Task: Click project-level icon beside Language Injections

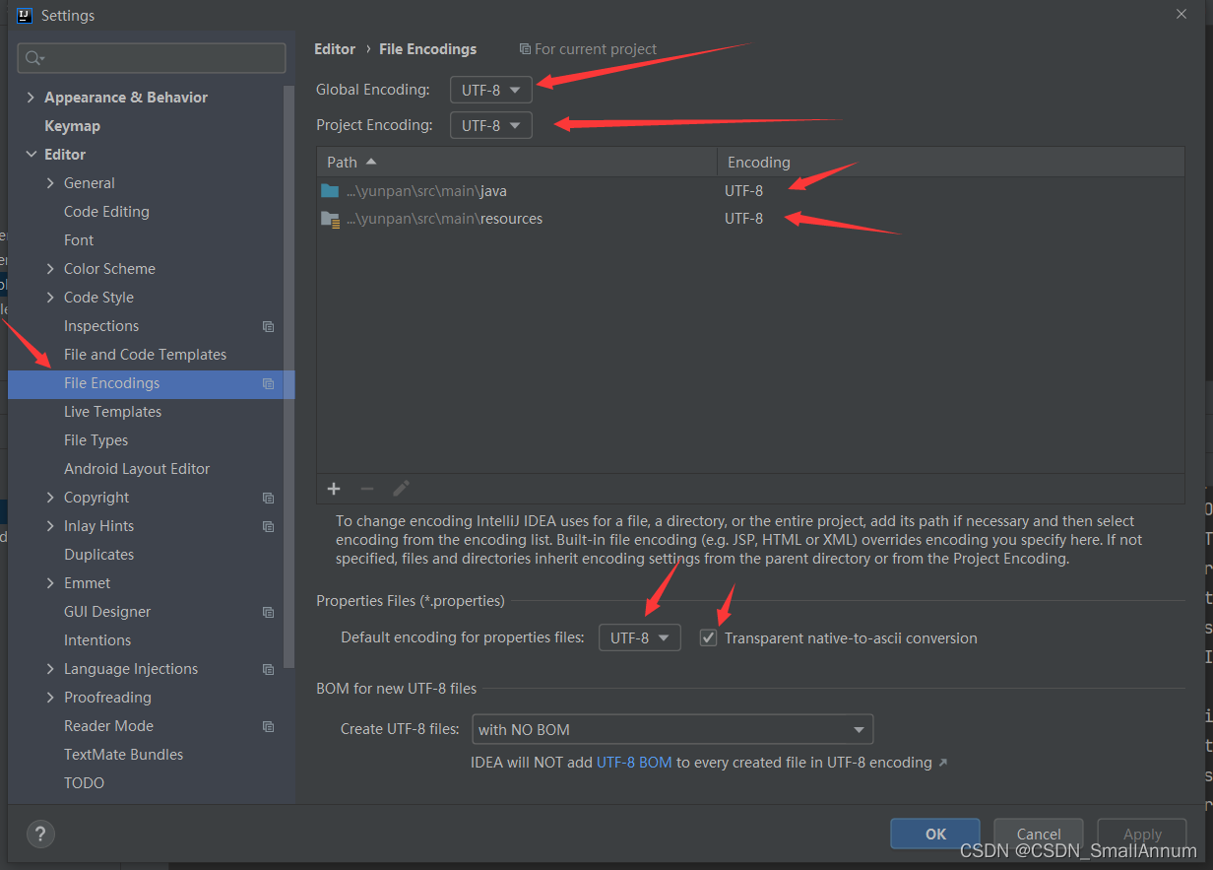Action: 268,669
